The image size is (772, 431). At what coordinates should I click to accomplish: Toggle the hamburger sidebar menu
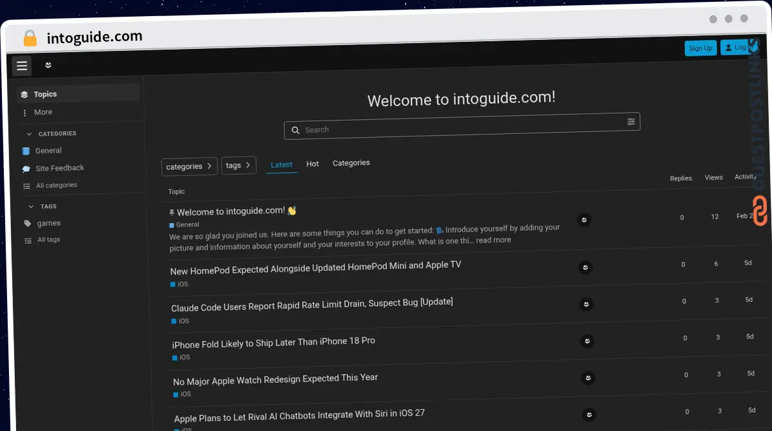(22, 66)
